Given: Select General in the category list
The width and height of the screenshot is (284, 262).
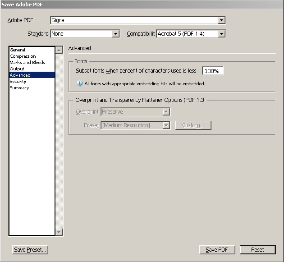Looking at the screenshot, I should [32, 50].
